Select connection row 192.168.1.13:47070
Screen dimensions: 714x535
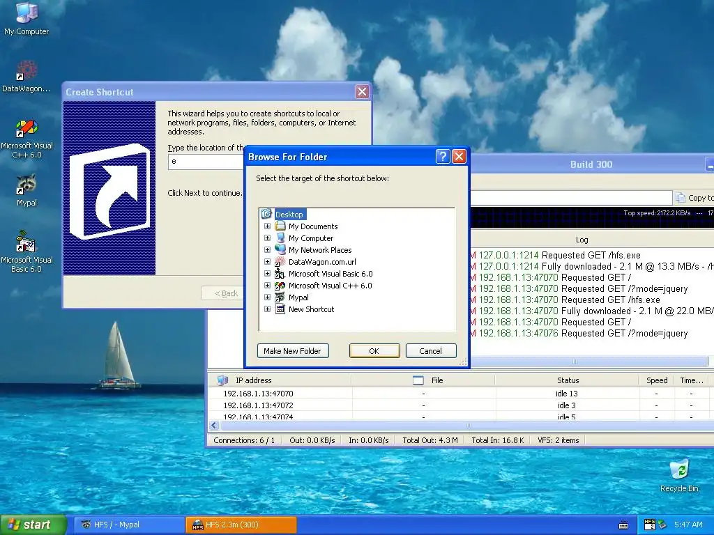(460, 394)
